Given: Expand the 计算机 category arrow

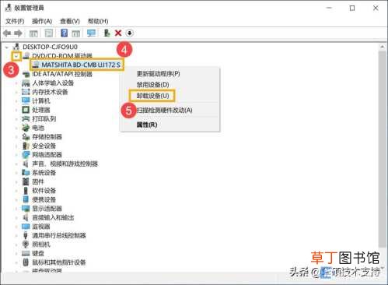Looking at the screenshot, I should [x=16, y=101].
